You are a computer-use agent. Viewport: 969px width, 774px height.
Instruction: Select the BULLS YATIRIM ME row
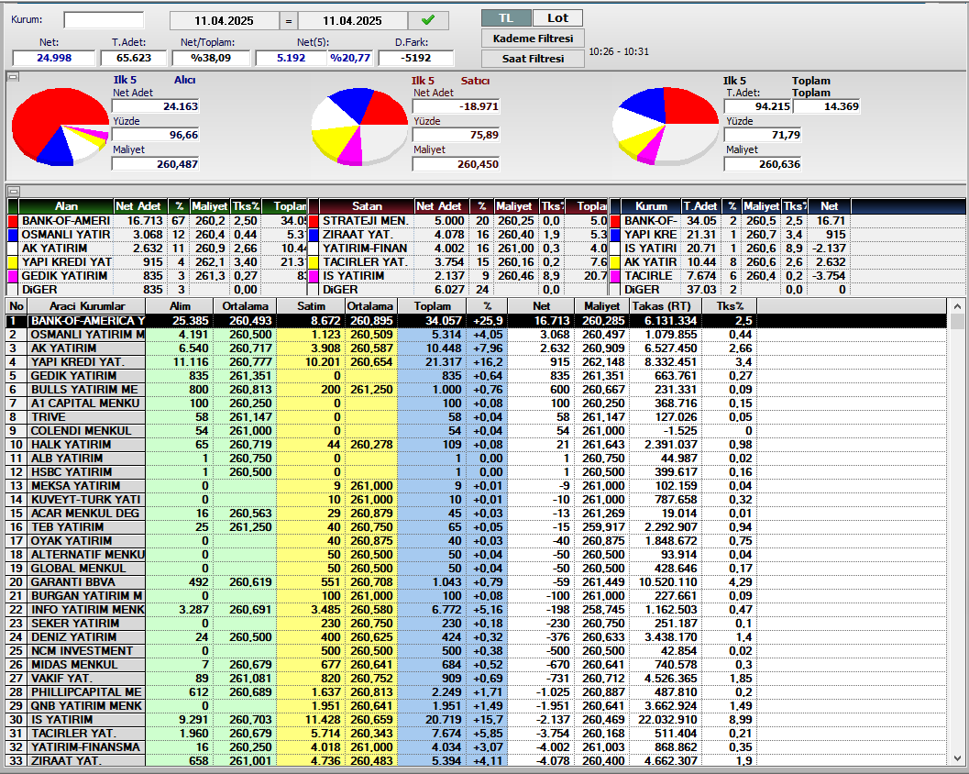[476, 390]
